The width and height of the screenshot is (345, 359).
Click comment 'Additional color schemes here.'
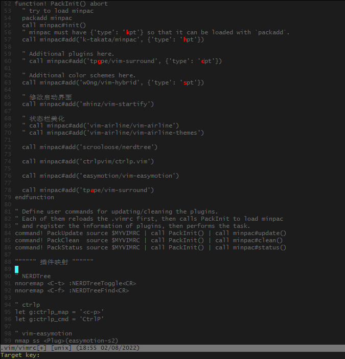point(82,76)
